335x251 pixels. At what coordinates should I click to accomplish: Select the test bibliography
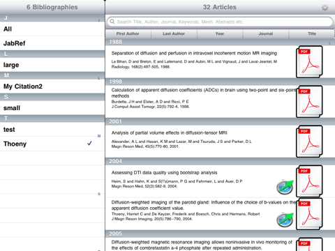click(52, 130)
